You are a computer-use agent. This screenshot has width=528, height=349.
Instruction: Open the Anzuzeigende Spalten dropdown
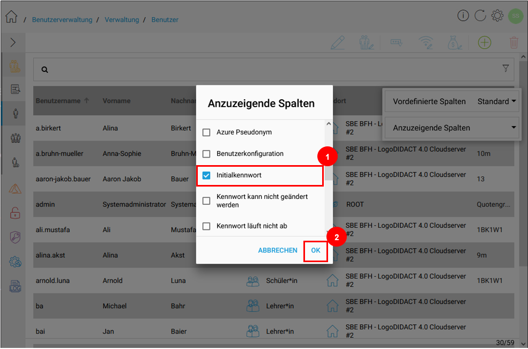(452, 128)
